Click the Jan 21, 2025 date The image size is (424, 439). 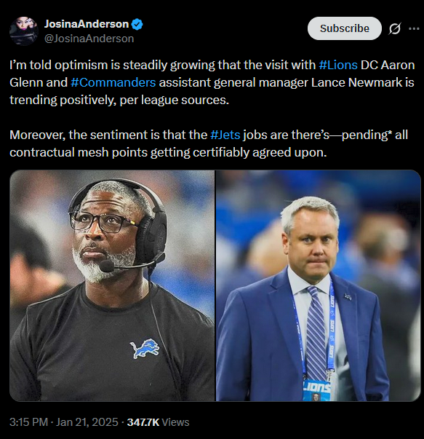87,422
